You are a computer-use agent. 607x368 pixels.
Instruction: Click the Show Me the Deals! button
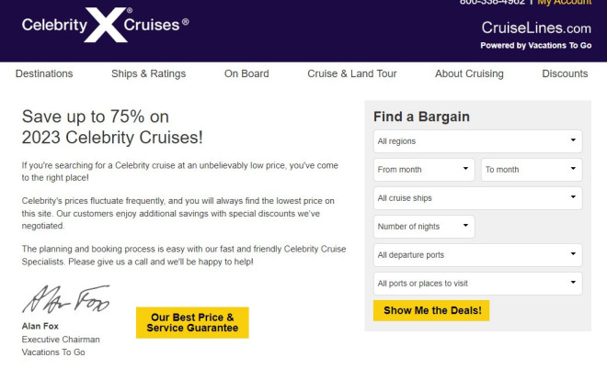431,310
